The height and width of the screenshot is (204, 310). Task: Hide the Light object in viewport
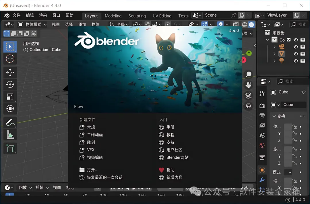click(296, 61)
